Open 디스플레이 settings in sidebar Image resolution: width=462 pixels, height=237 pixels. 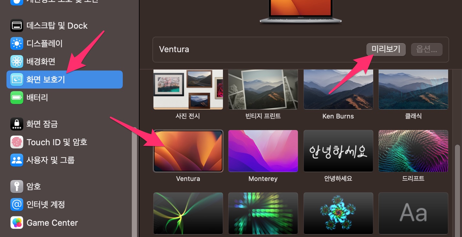pos(65,43)
